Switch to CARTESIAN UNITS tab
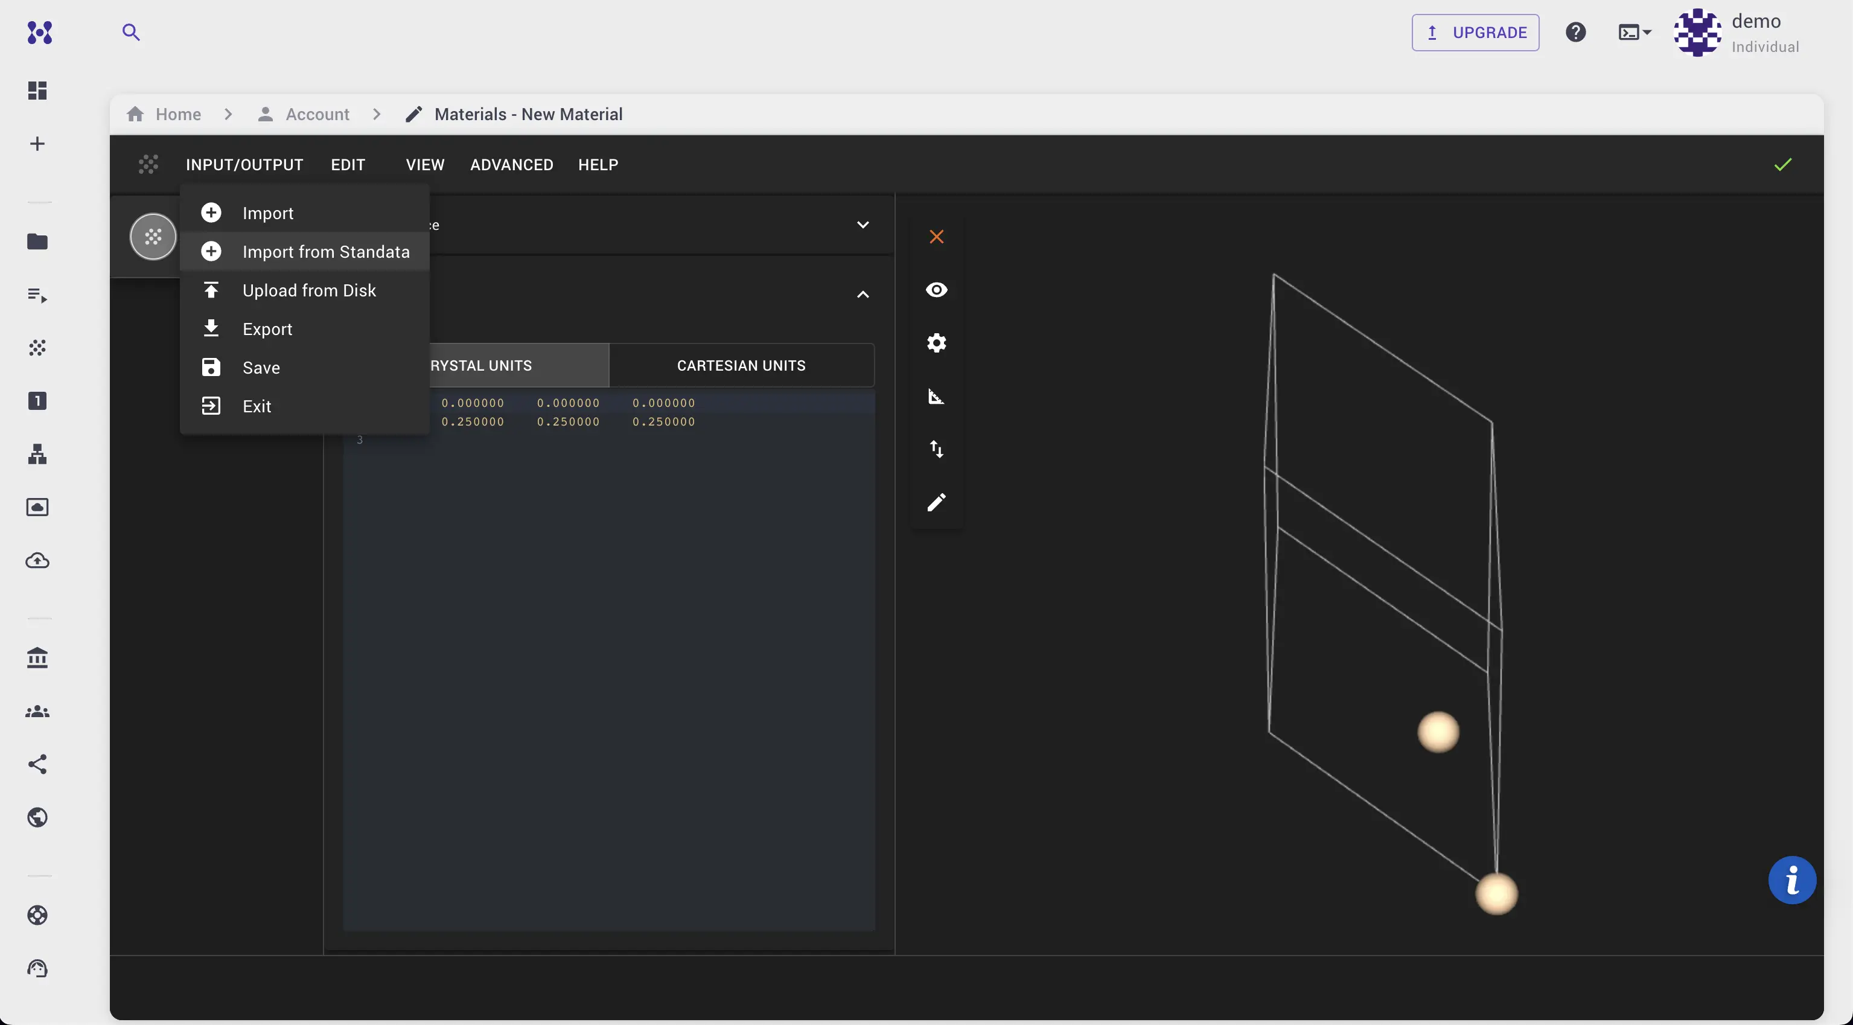 tap(741, 365)
